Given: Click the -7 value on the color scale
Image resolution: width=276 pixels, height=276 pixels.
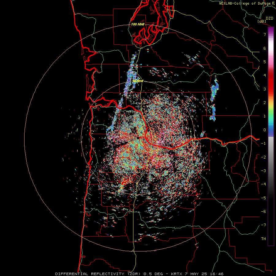Looking at the screenshot, I should 263,225.
